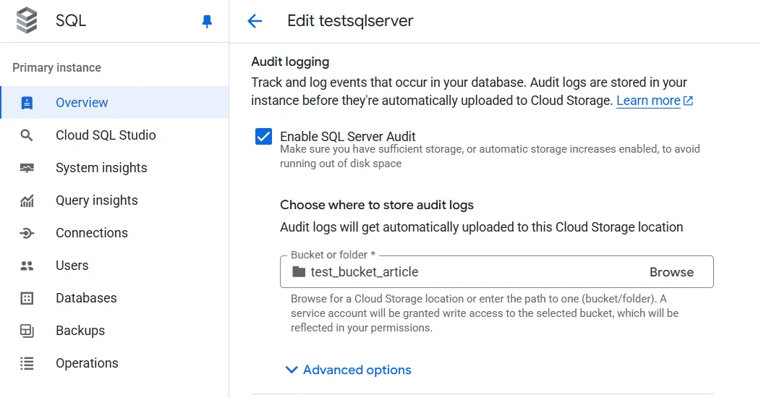Screen dimensions: 761x398
Task: Click the Bucket or folder input field
Action: coord(463,272)
